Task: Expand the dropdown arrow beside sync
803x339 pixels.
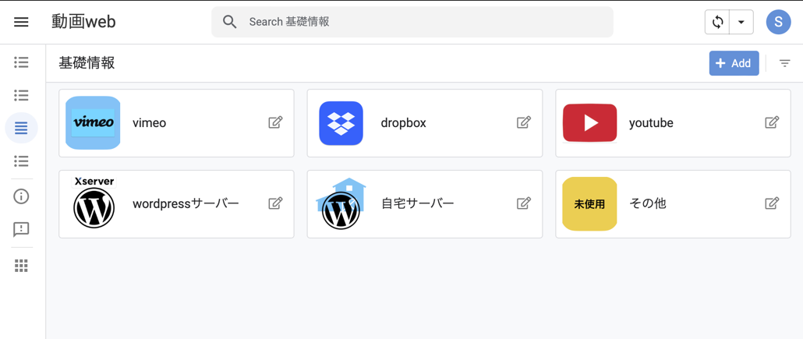Action: click(x=741, y=22)
